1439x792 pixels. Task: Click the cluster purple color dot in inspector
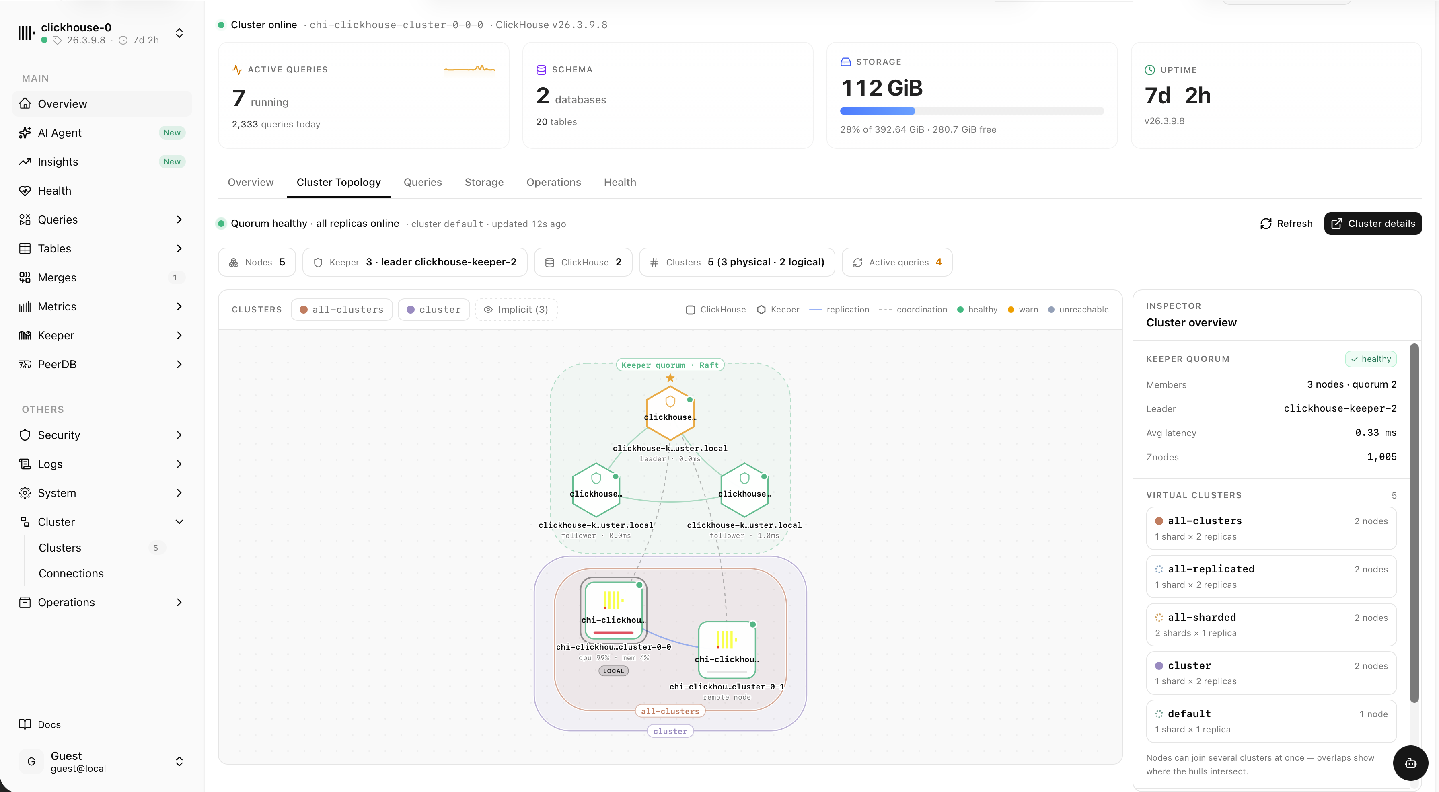click(x=1159, y=666)
